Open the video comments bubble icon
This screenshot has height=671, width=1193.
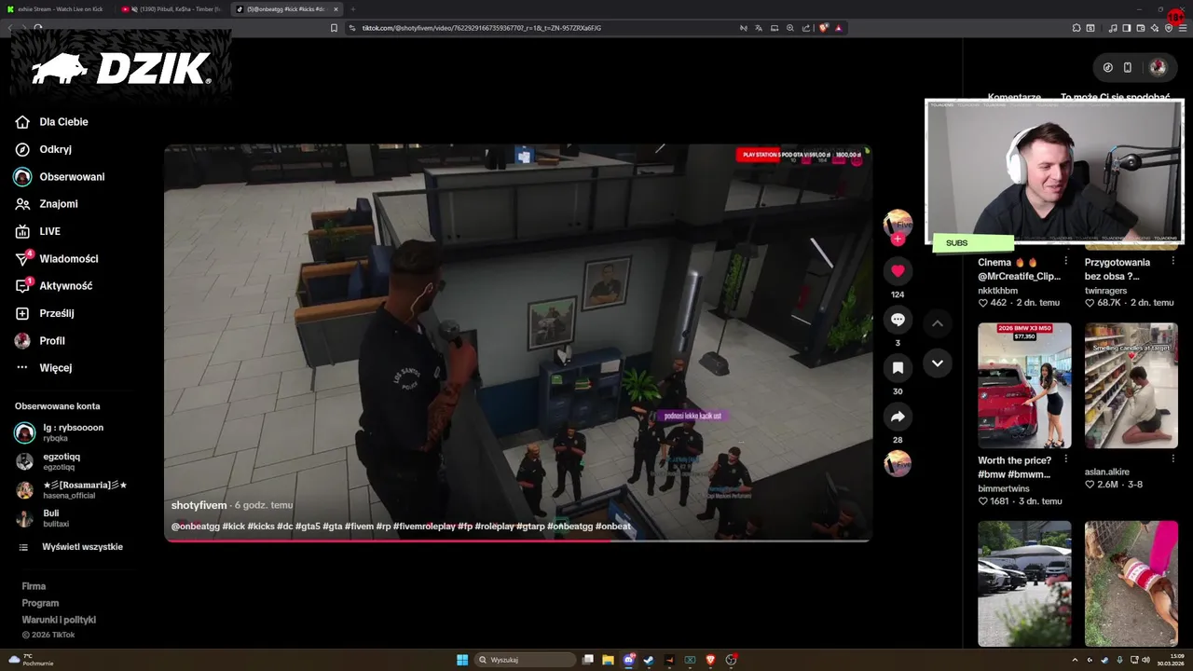pyautogui.click(x=898, y=320)
